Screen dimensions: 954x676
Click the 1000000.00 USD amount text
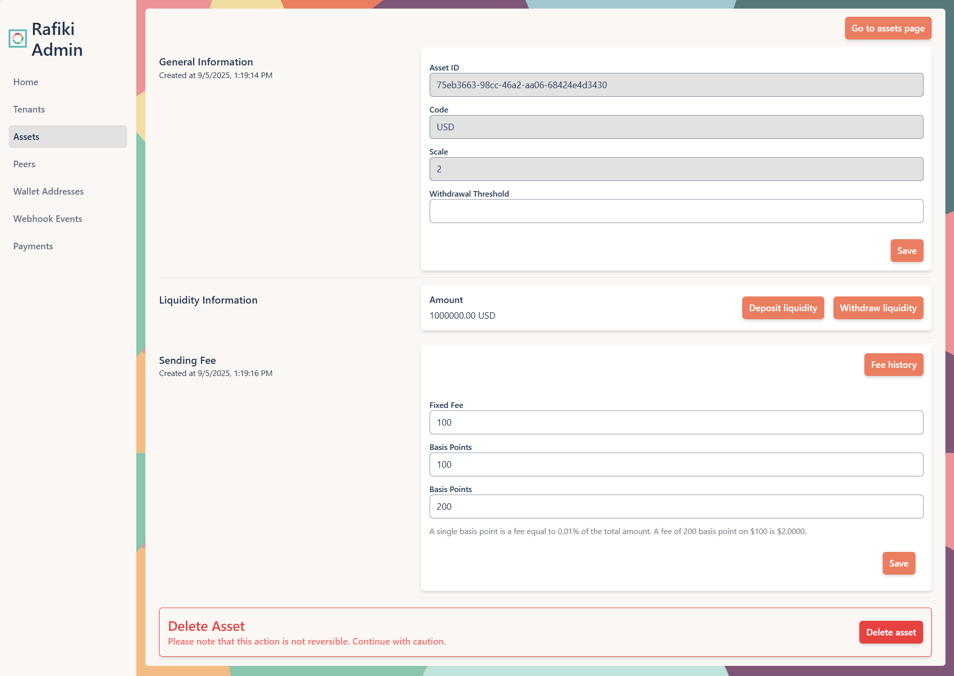point(462,315)
